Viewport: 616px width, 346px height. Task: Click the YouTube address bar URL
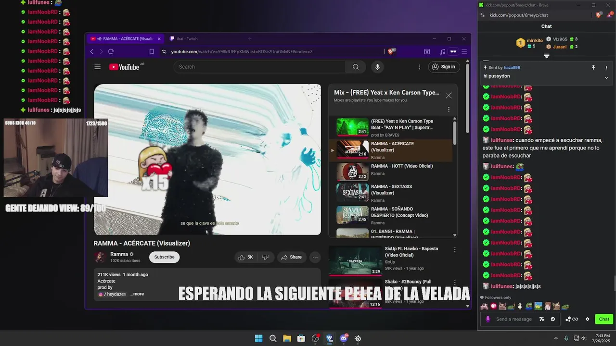click(x=242, y=51)
